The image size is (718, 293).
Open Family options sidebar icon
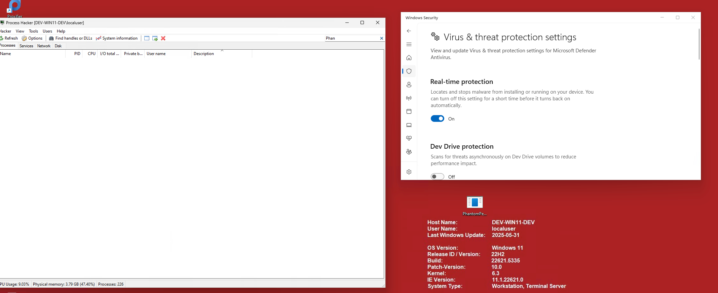click(409, 152)
